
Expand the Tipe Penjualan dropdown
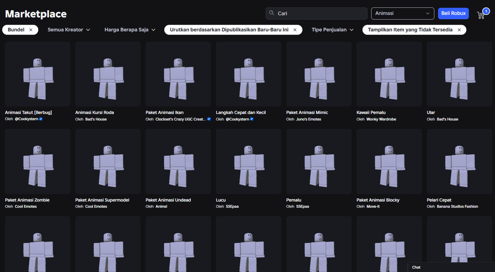[x=332, y=30]
